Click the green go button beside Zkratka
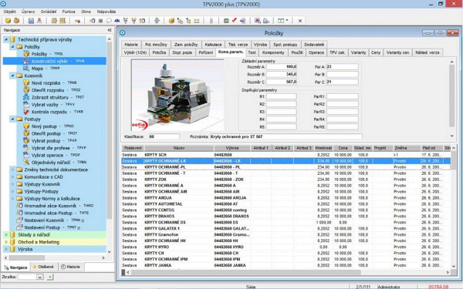This screenshot has height=289, width=463. point(50,277)
